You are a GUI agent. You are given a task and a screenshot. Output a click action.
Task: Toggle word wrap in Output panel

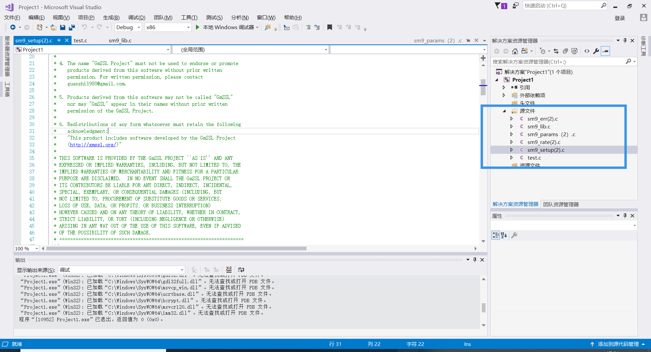pyautogui.click(x=241, y=270)
